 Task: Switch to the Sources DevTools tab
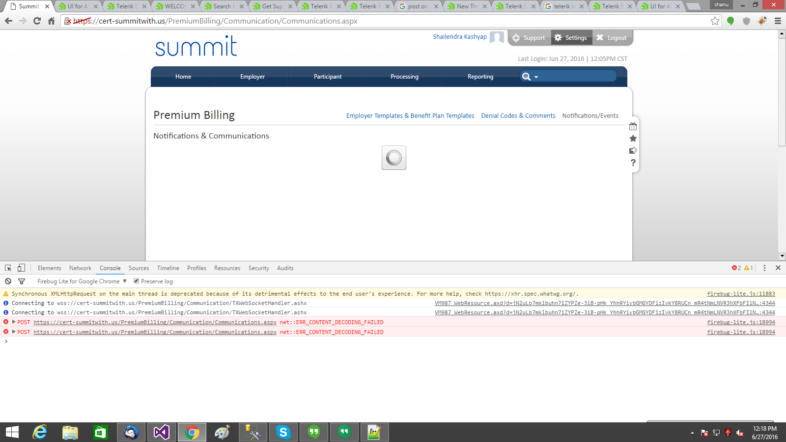coord(139,268)
